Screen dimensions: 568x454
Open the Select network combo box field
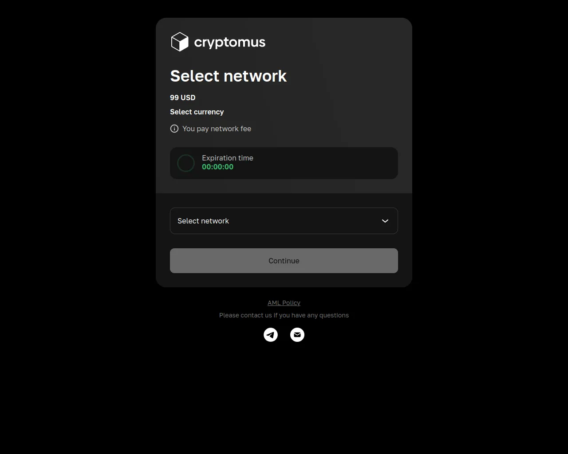tap(275, 221)
